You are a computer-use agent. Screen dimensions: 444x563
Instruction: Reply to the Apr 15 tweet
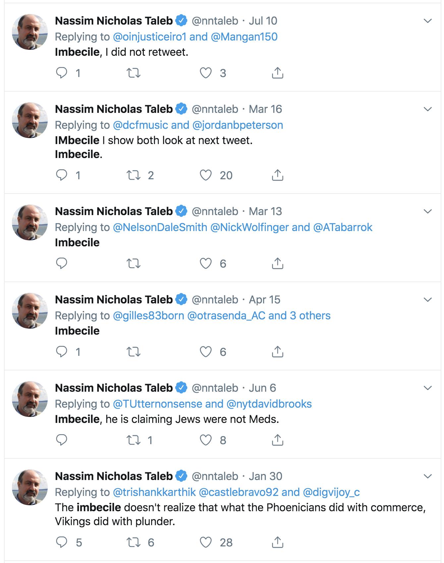point(62,352)
